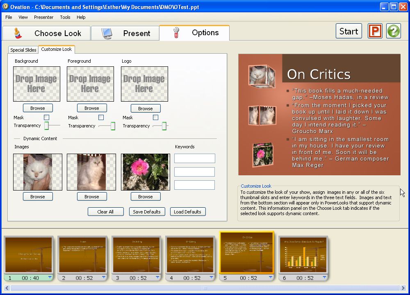Open the dropdown arrow on slide 1 thumbnail
The width and height of the screenshot is (410, 295).
(50, 277)
